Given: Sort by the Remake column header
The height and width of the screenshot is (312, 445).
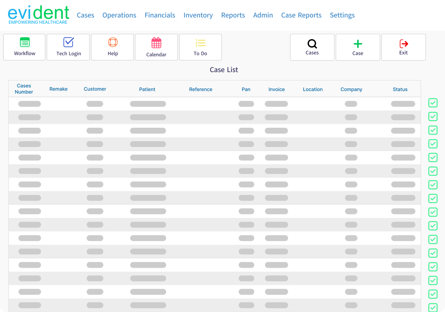Looking at the screenshot, I should click(x=59, y=89).
